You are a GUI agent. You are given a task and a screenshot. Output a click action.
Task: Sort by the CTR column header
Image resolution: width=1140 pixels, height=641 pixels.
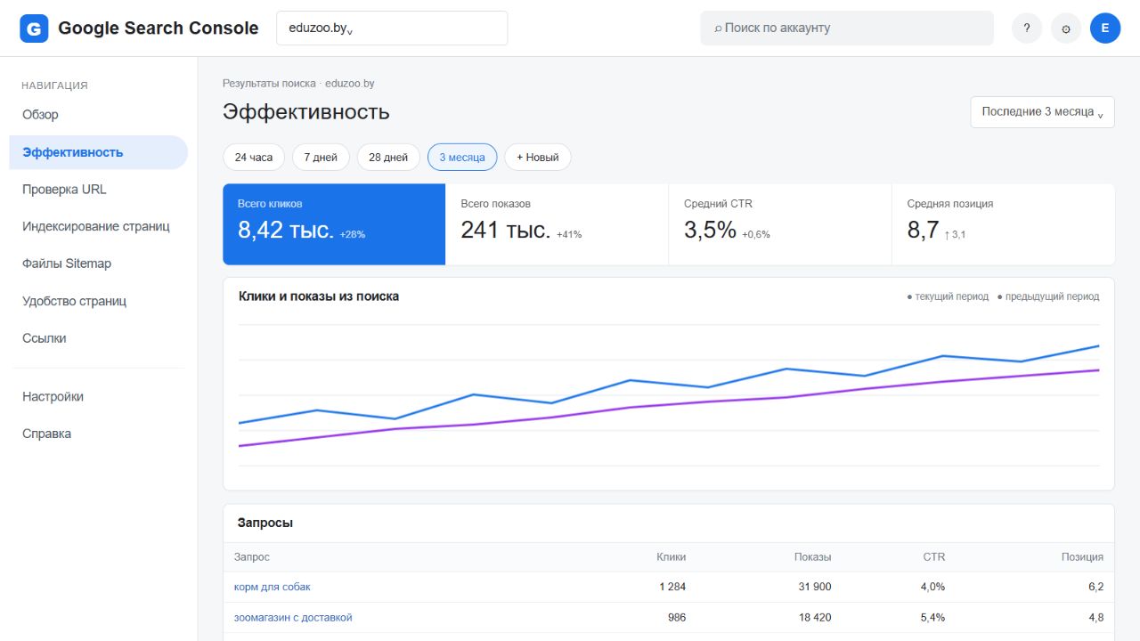point(934,557)
